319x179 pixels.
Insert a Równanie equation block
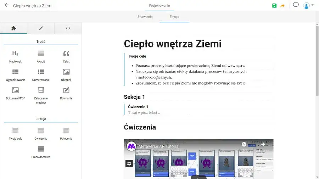pyautogui.click(x=66, y=93)
